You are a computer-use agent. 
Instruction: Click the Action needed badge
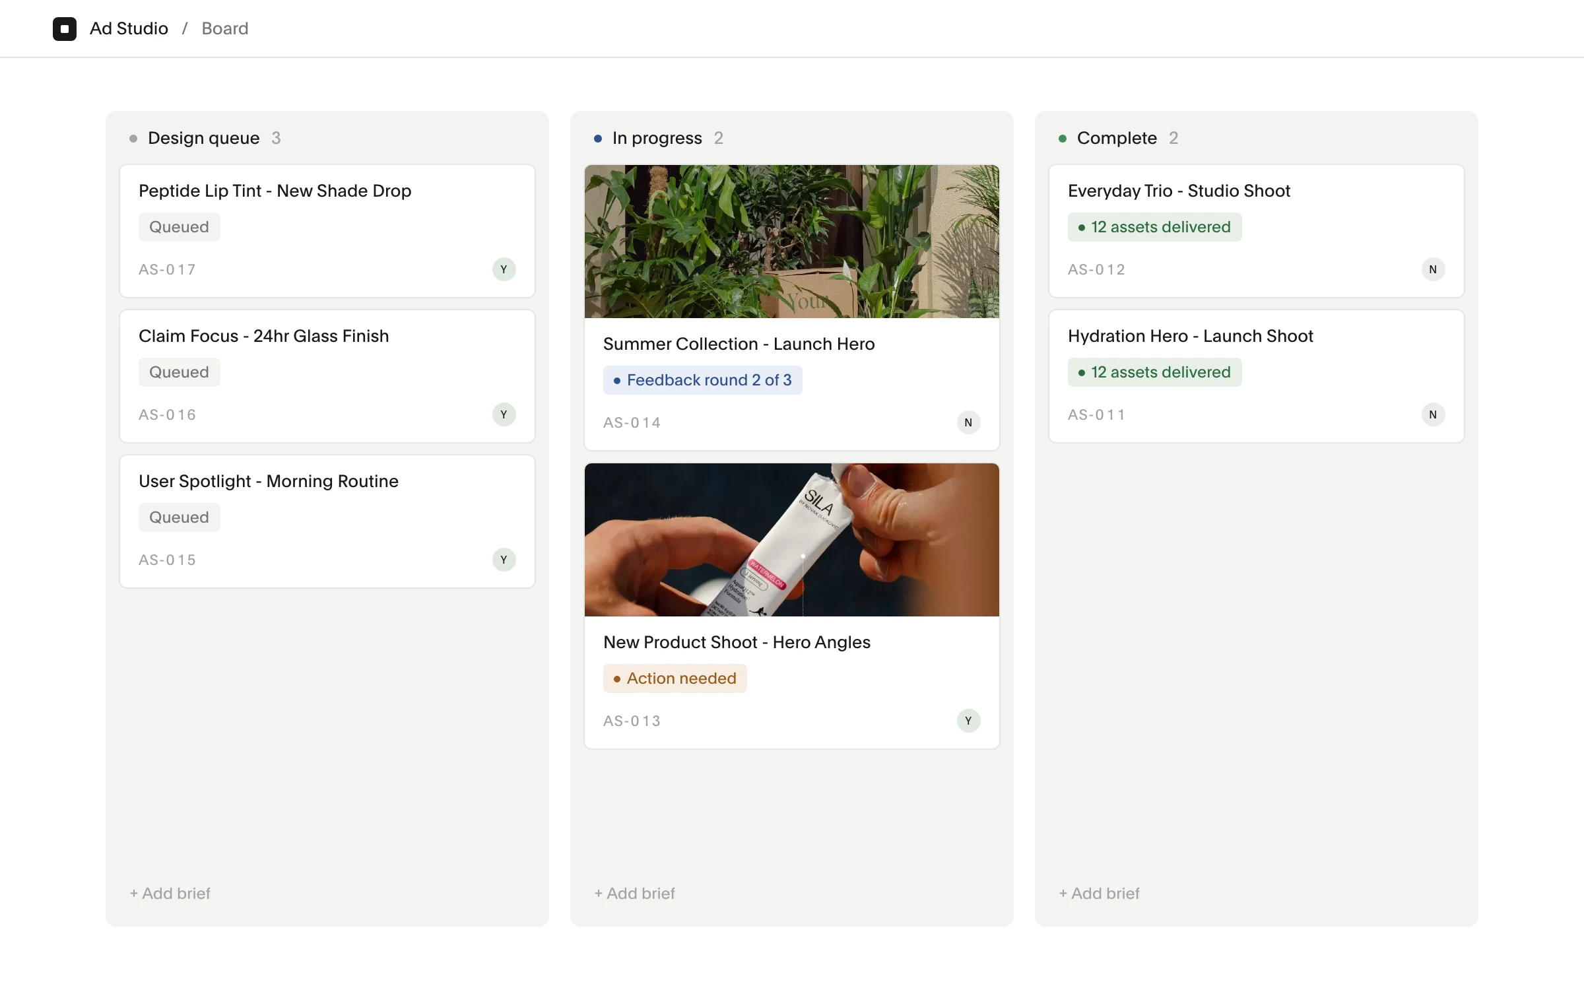tap(675, 678)
